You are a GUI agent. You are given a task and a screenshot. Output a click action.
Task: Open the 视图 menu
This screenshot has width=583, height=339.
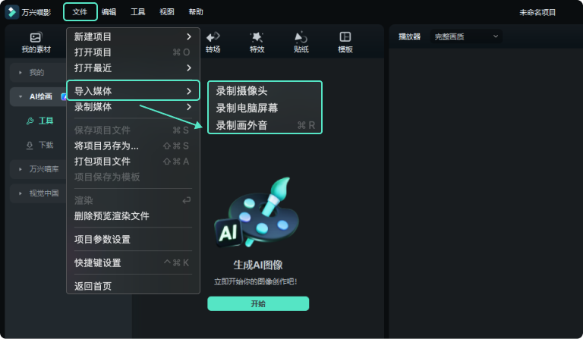(x=167, y=12)
